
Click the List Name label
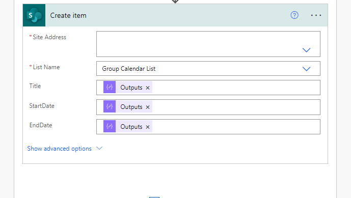(46, 67)
